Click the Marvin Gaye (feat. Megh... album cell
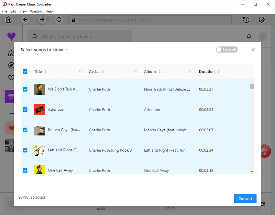275x215 pixels. [x=166, y=130]
